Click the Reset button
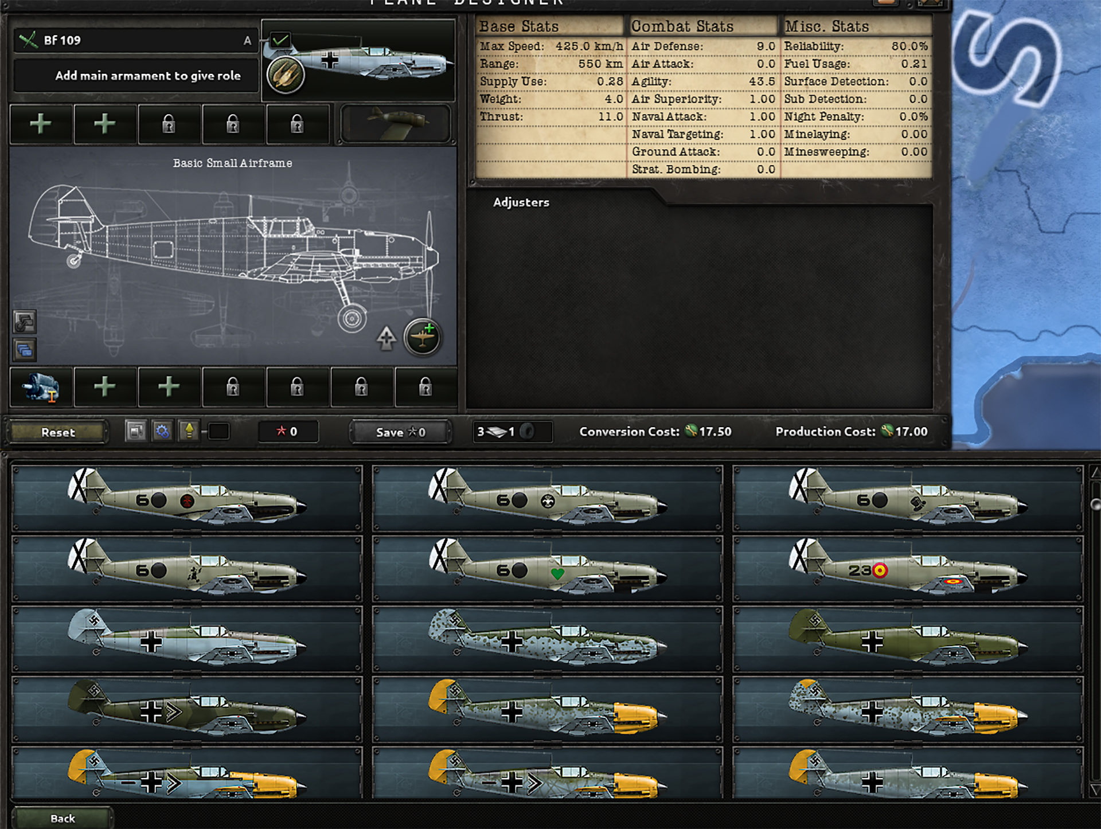Viewport: 1101px width, 829px height. (58, 432)
